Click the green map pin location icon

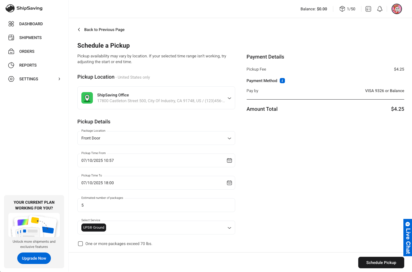[87, 98]
